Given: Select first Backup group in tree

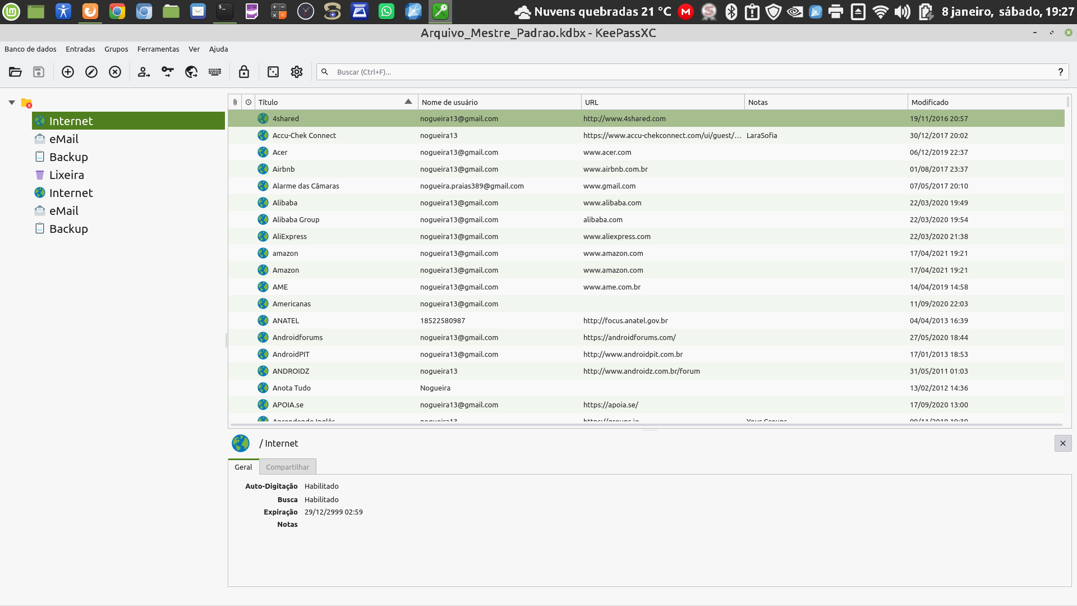Looking at the screenshot, I should [129, 157].
